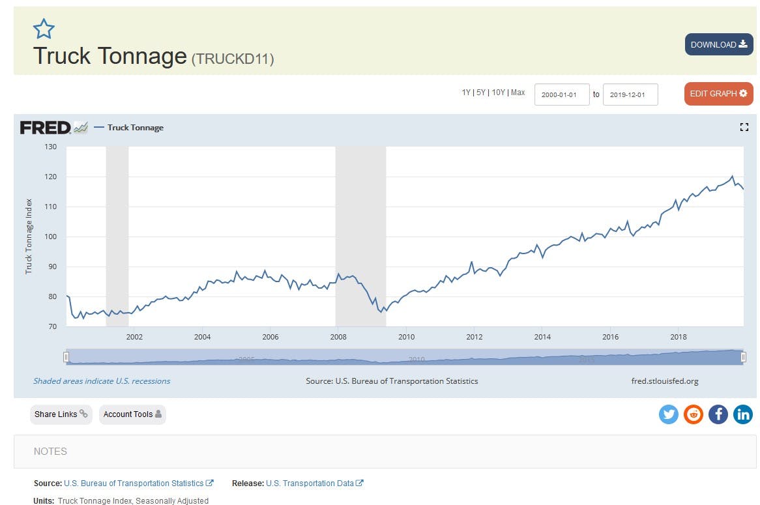Open the Edit Graph panel

coord(718,94)
